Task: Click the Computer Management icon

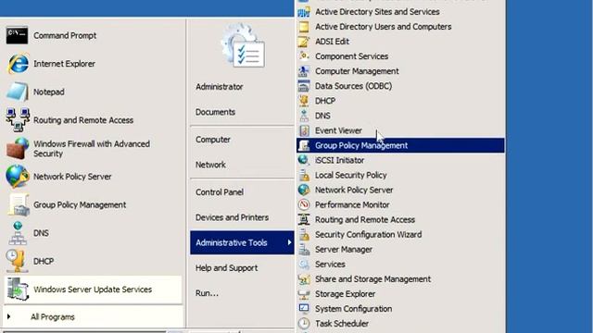Action: click(x=304, y=71)
